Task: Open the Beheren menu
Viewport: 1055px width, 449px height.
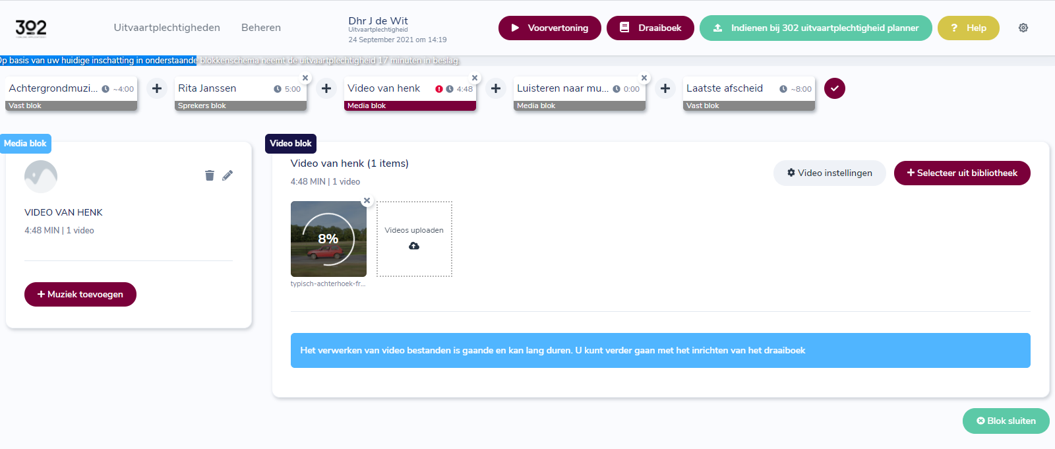Action: pos(261,28)
